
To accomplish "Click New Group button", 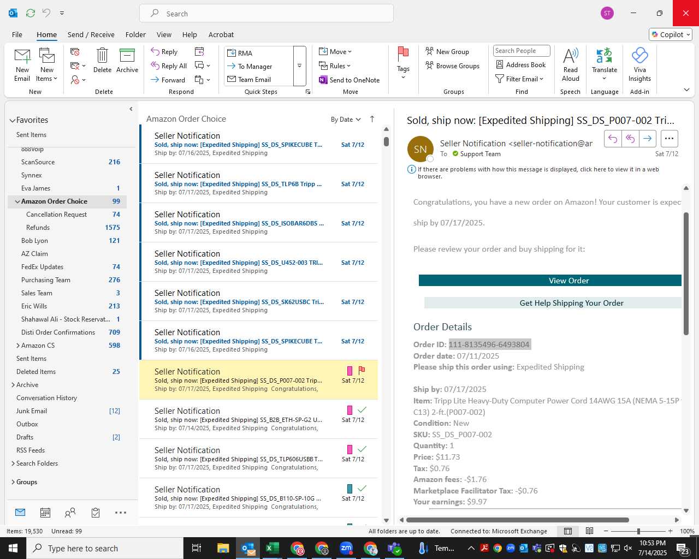I will [447, 51].
